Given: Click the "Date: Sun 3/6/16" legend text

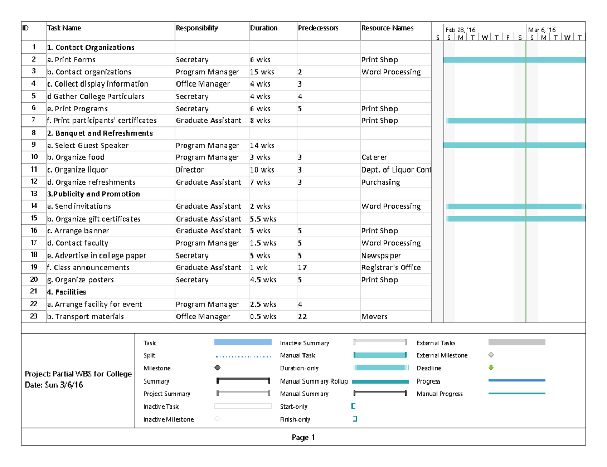Looking at the screenshot, I should (x=54, y=385).
